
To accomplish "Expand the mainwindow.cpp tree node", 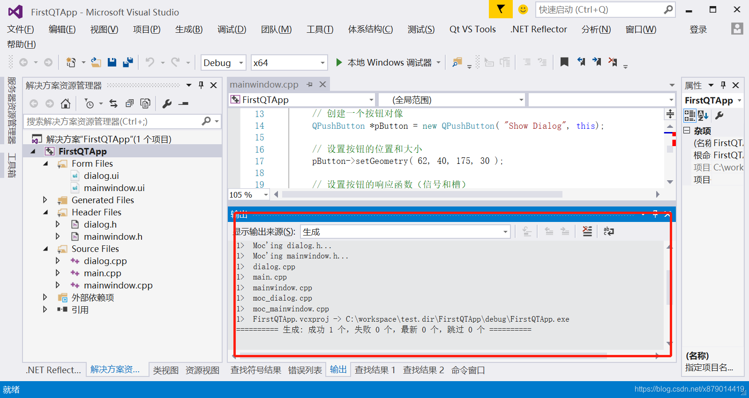I will click(58, 285).
